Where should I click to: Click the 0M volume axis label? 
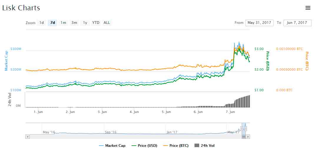18,106
